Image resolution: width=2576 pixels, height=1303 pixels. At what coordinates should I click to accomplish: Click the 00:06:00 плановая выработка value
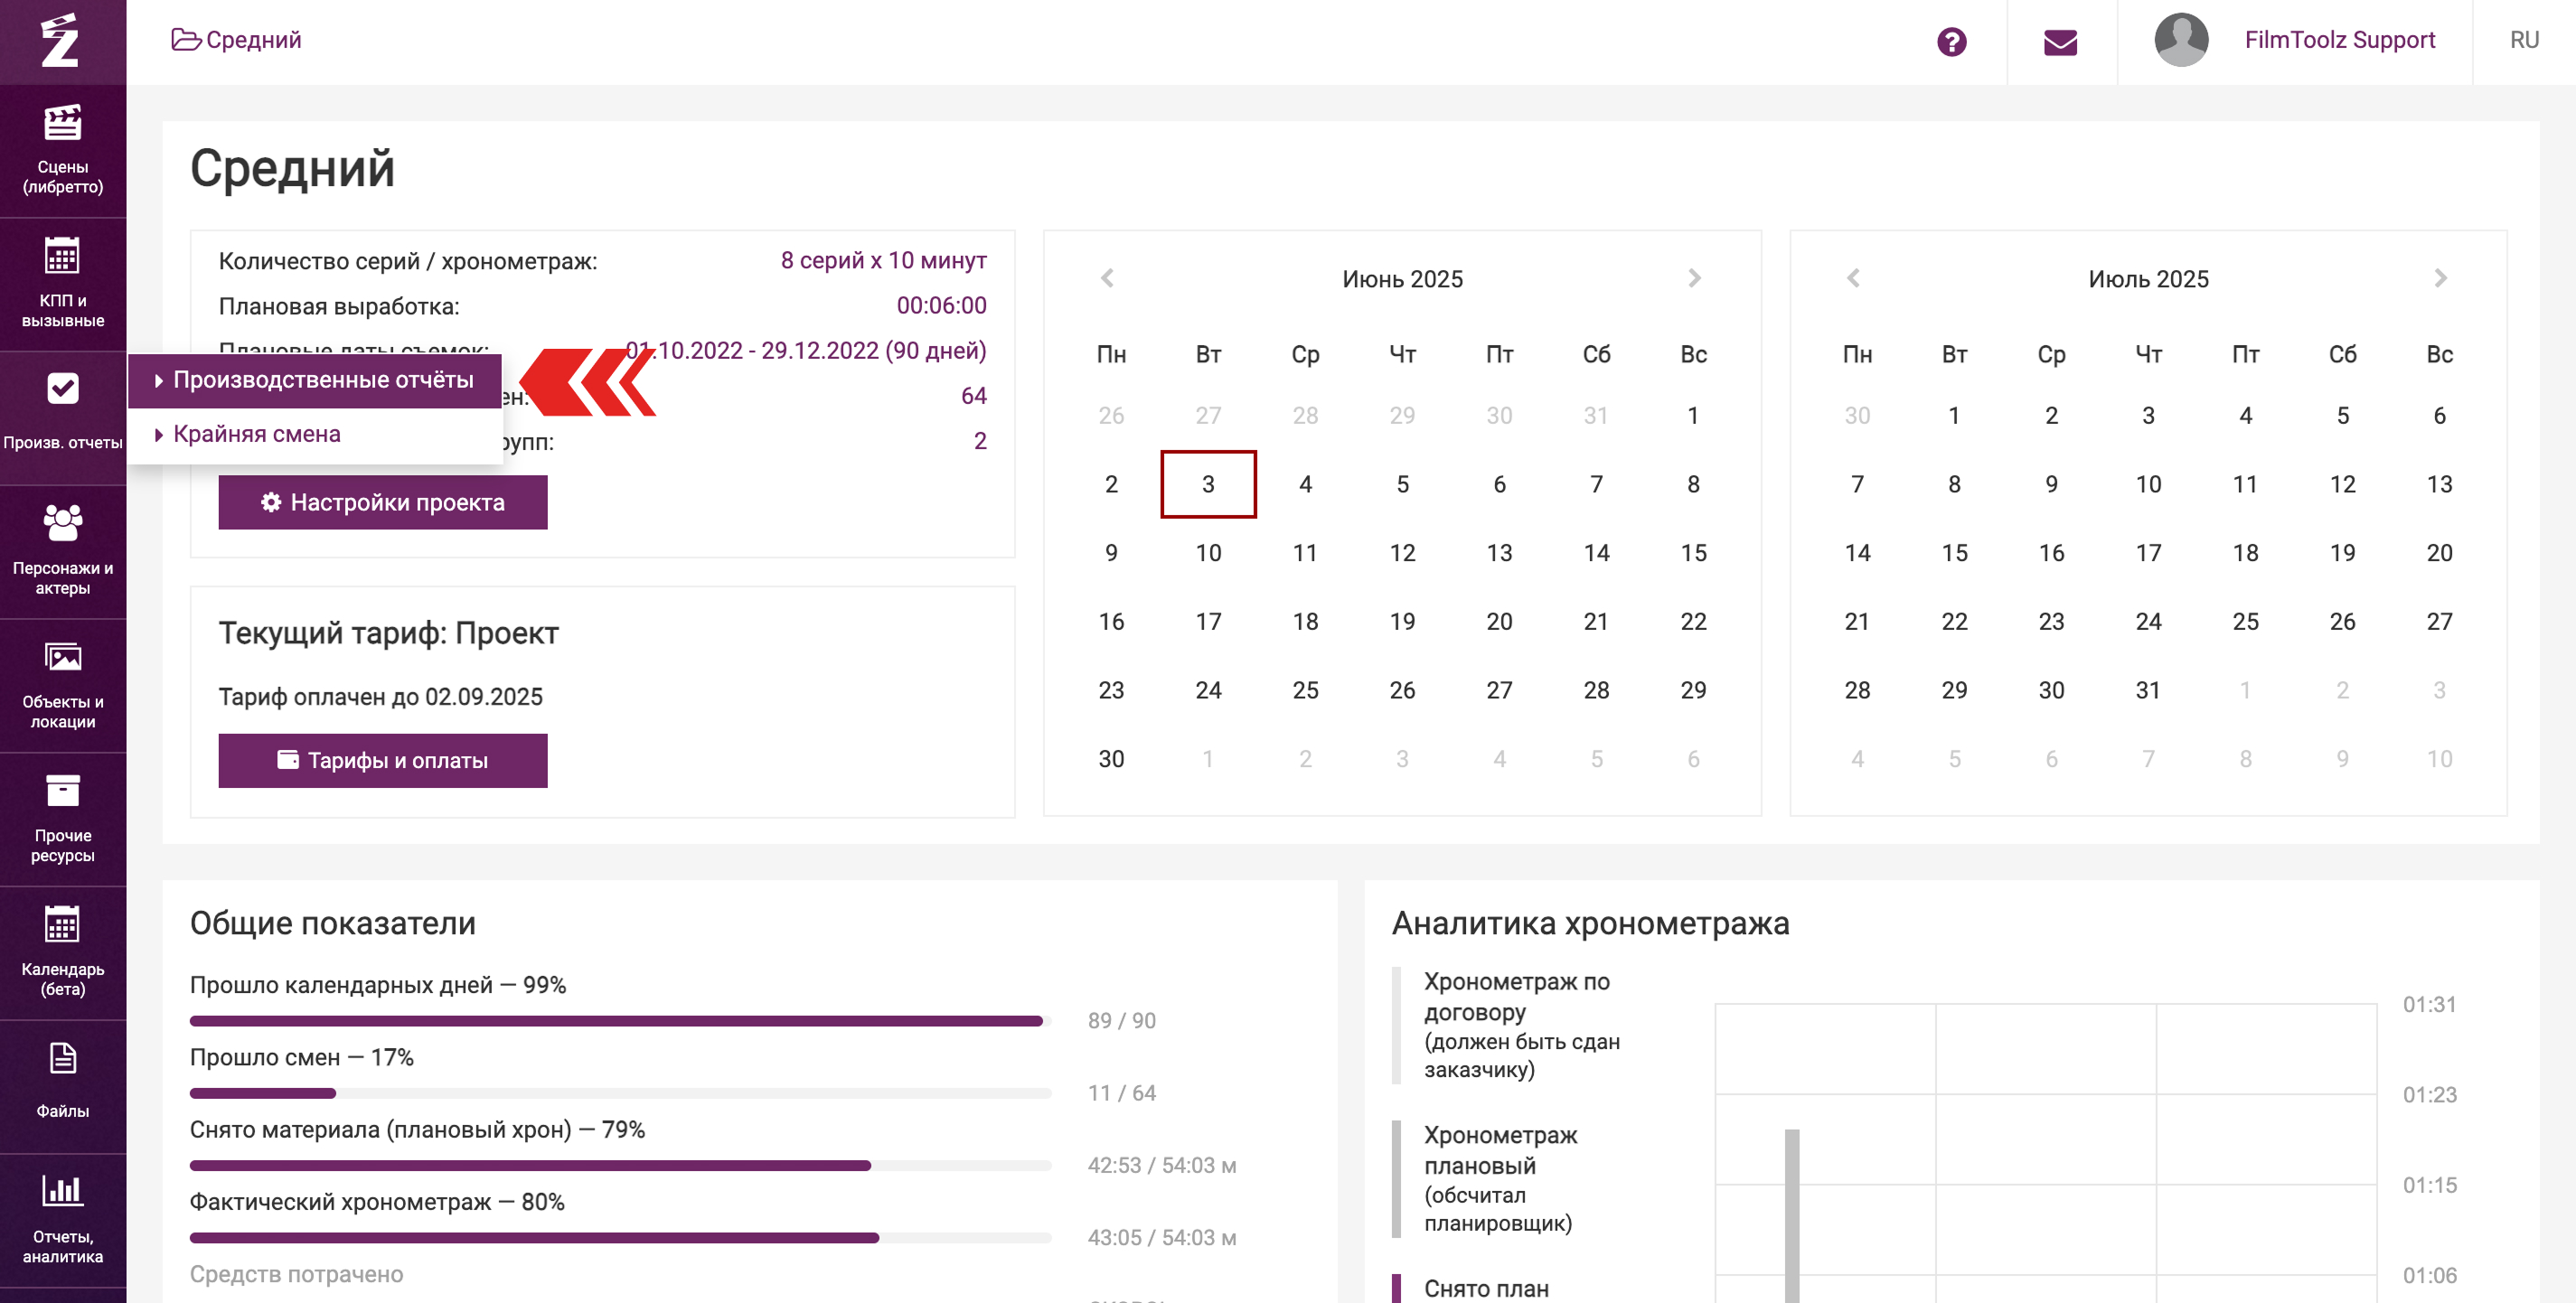[941, 305]
